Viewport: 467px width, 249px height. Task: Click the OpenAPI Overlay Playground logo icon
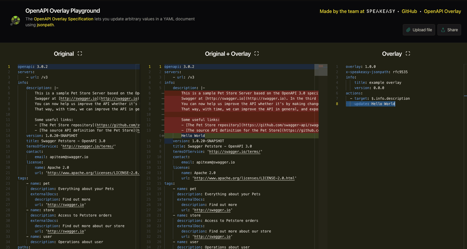pos(15,20)
